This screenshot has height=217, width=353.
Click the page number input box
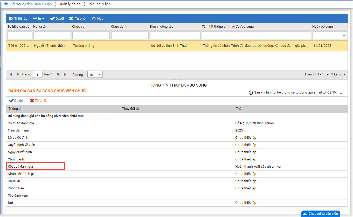(37, 75)
